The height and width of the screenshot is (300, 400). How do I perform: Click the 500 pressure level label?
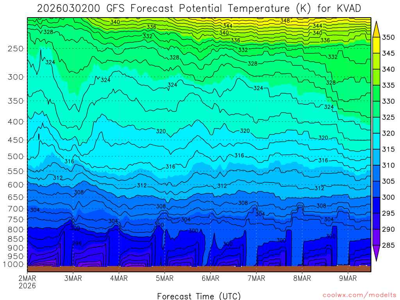click(x=16, y=156)
